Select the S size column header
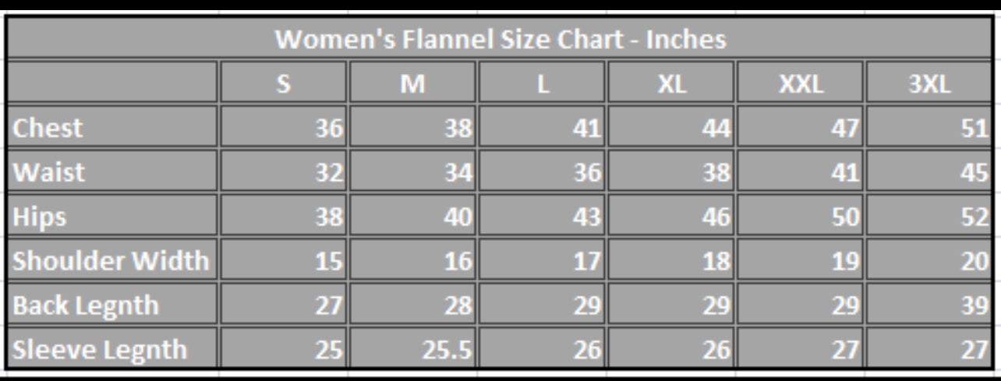 coord(284,83)
